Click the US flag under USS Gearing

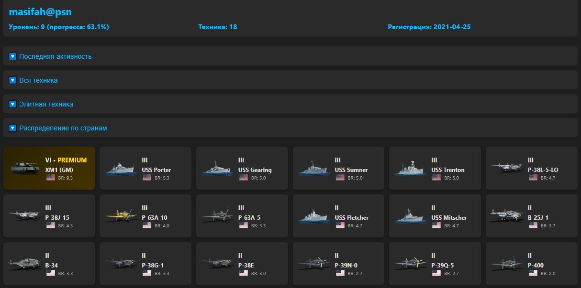pos(243,178)
